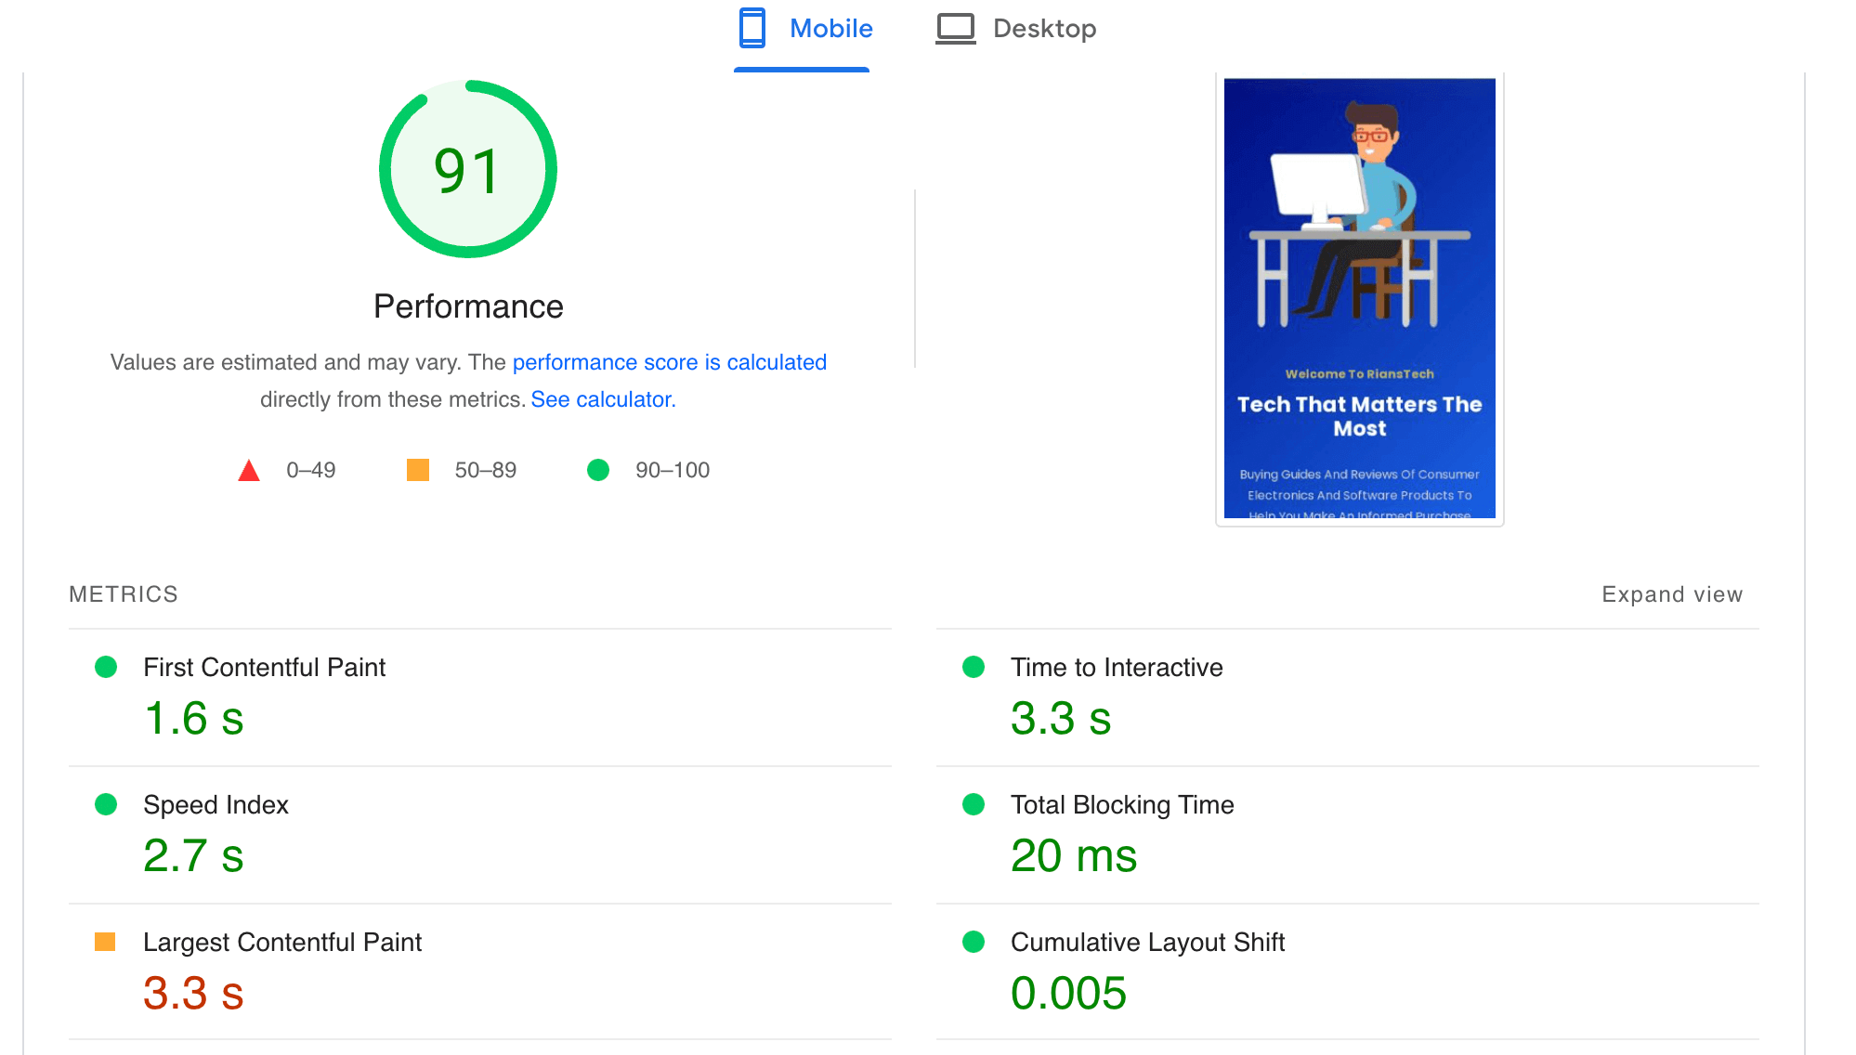This screenshot has width=1856, height=1055.
Task: Select the 1.6 s value
Action: 193,719
